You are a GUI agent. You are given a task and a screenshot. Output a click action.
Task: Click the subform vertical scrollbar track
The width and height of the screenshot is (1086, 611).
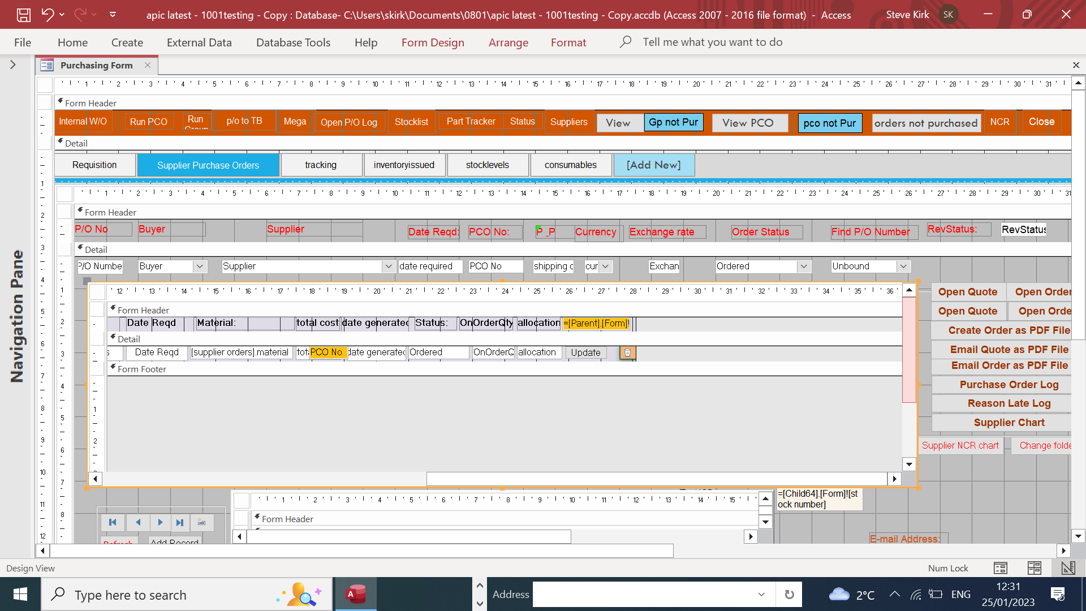909,430
